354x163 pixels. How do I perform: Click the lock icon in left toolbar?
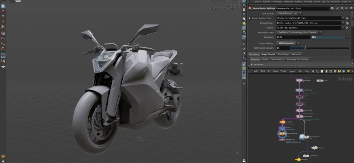pos(3,6)
